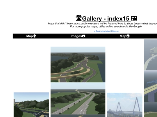Click the globe icon beside second Map header
This screenshot has height=117, width=157.
pyautogui.click(x=128, y=36)
